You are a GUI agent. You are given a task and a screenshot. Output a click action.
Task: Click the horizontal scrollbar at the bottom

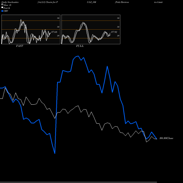[78, 182]
